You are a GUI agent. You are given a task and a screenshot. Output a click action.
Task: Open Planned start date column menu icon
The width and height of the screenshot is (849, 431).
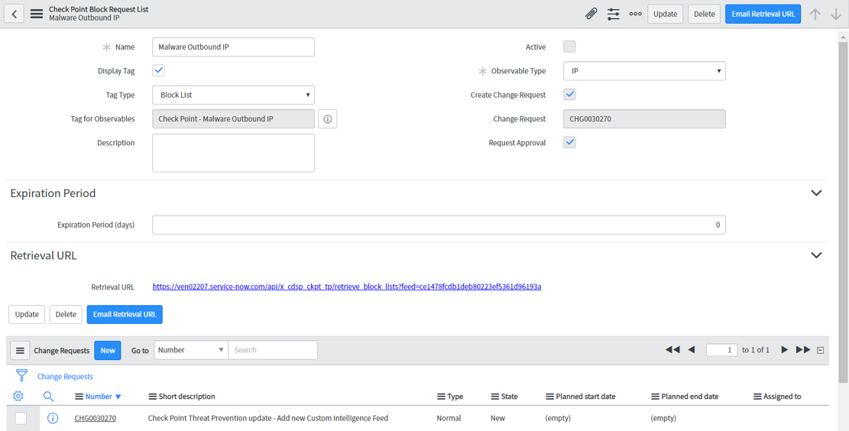click(x=549, y=397)
